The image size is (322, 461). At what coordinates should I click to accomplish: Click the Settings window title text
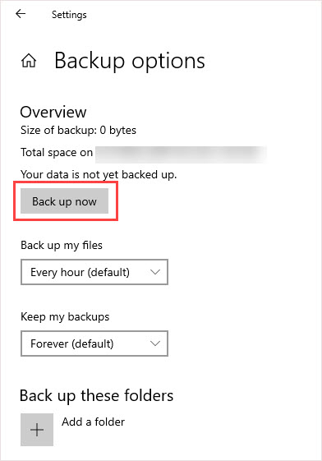[69, 15]
